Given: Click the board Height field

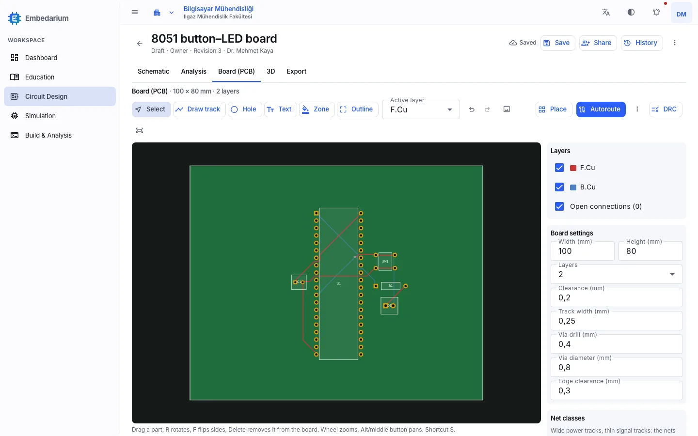Looking at the screenshot, I should [650, 251].
